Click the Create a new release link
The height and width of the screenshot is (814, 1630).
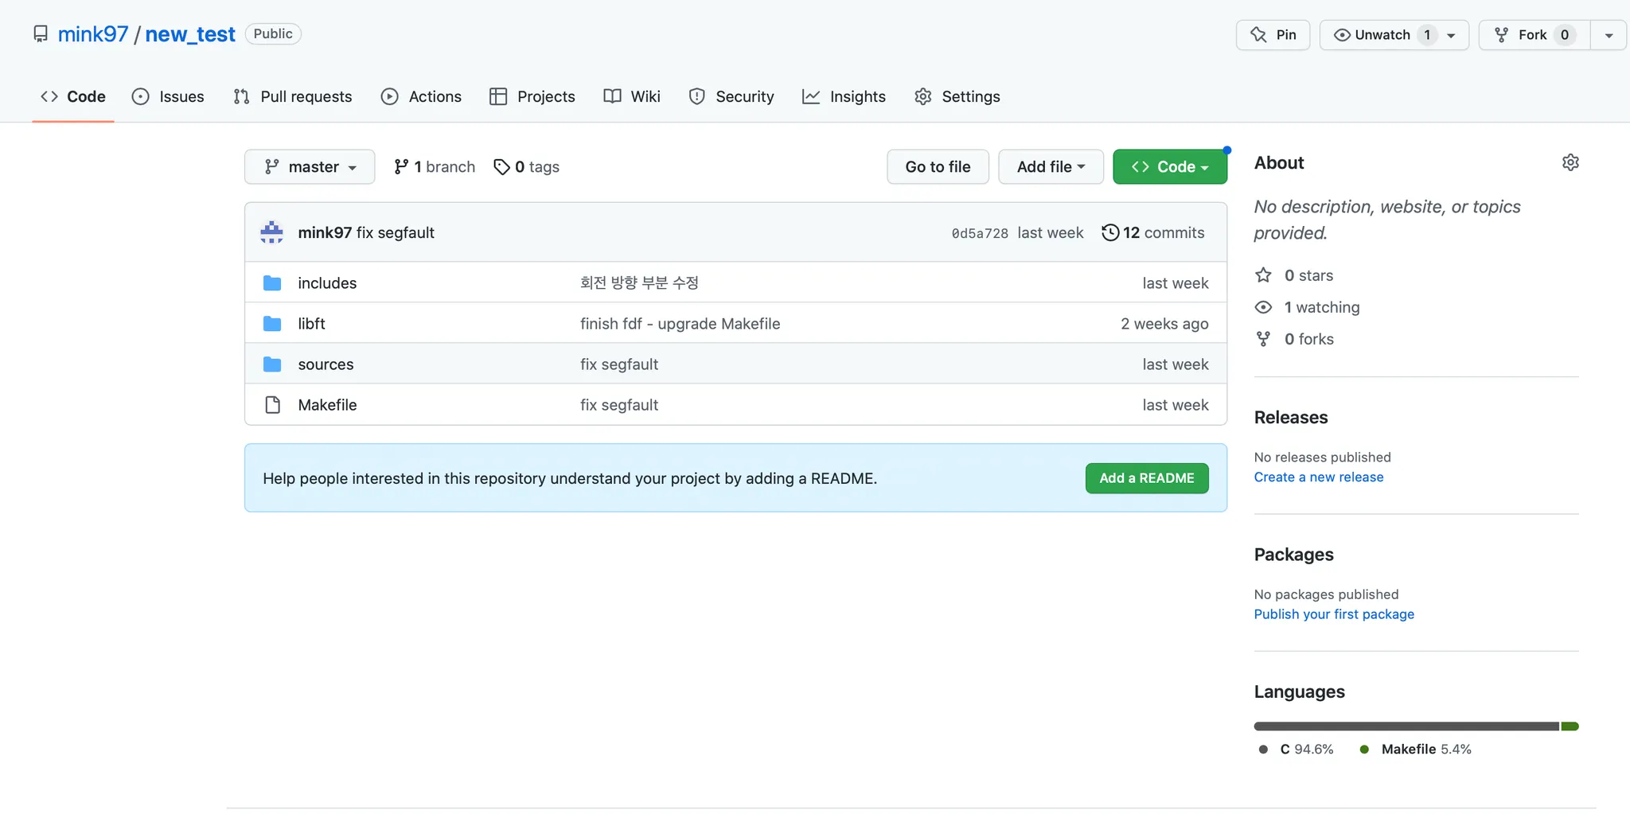pos(1319,477)
